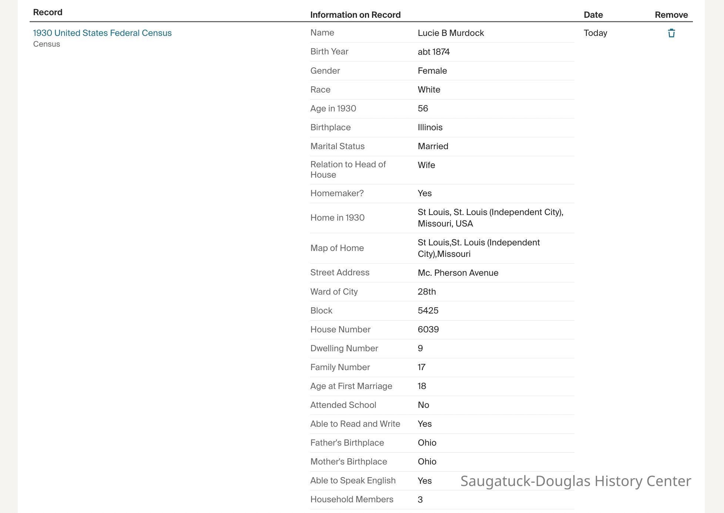Image resolution: width=724 pixels, height=513 pixels.
Task: Click the Today date entry
Action: click(595, 33)
